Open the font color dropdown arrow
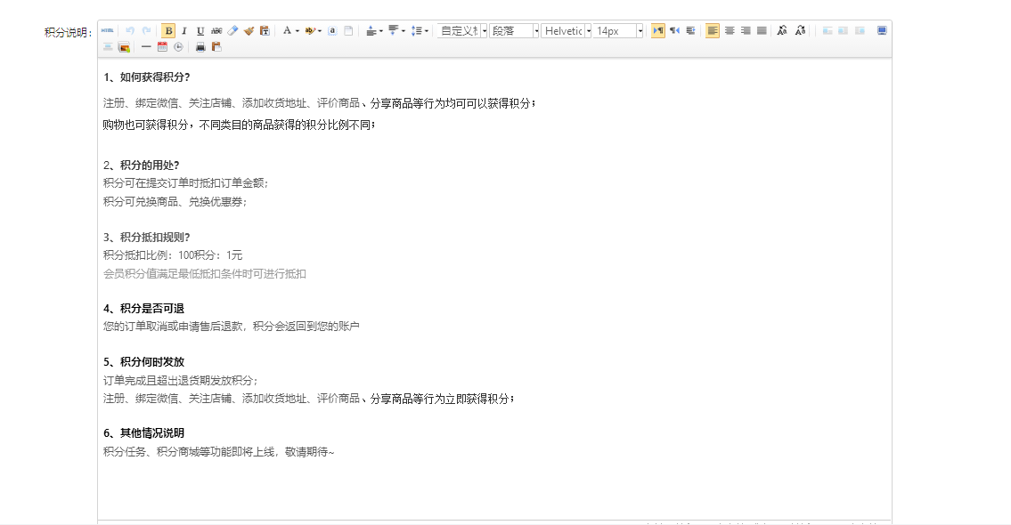This screenshot has width=1011, height=525. click(298, 31)
